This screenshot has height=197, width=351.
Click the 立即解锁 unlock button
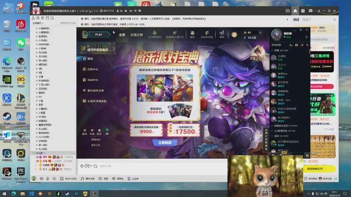(165, 143)
